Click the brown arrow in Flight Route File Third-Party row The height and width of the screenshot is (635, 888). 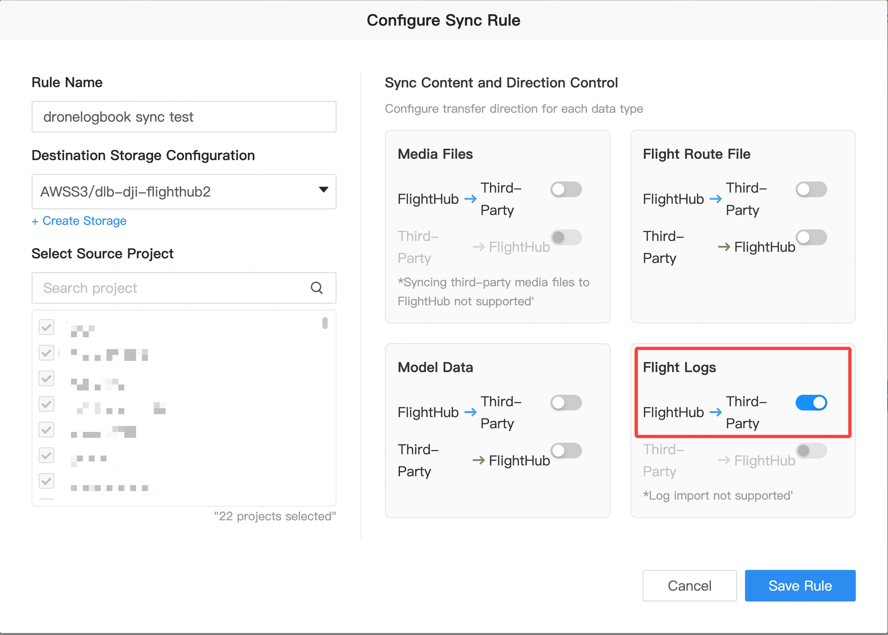[724, 247]
